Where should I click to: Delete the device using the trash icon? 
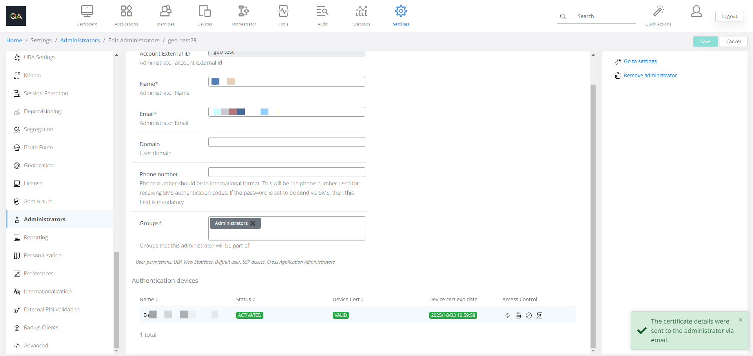(x=518, y=316)
